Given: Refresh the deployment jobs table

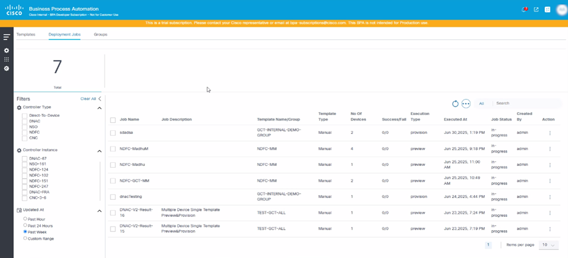Looking at the screenshot, I should click(455, 104).
